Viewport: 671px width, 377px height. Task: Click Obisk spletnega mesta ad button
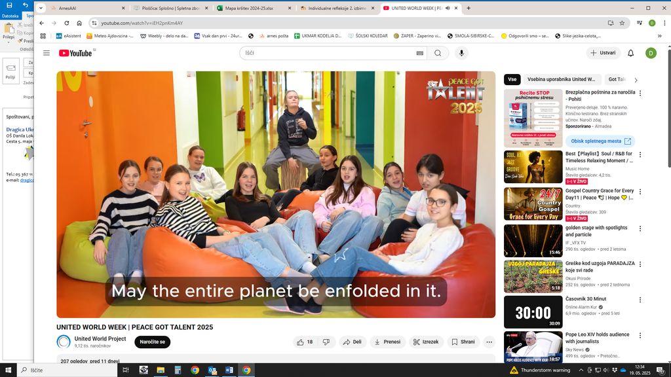[x=600, y=141]
